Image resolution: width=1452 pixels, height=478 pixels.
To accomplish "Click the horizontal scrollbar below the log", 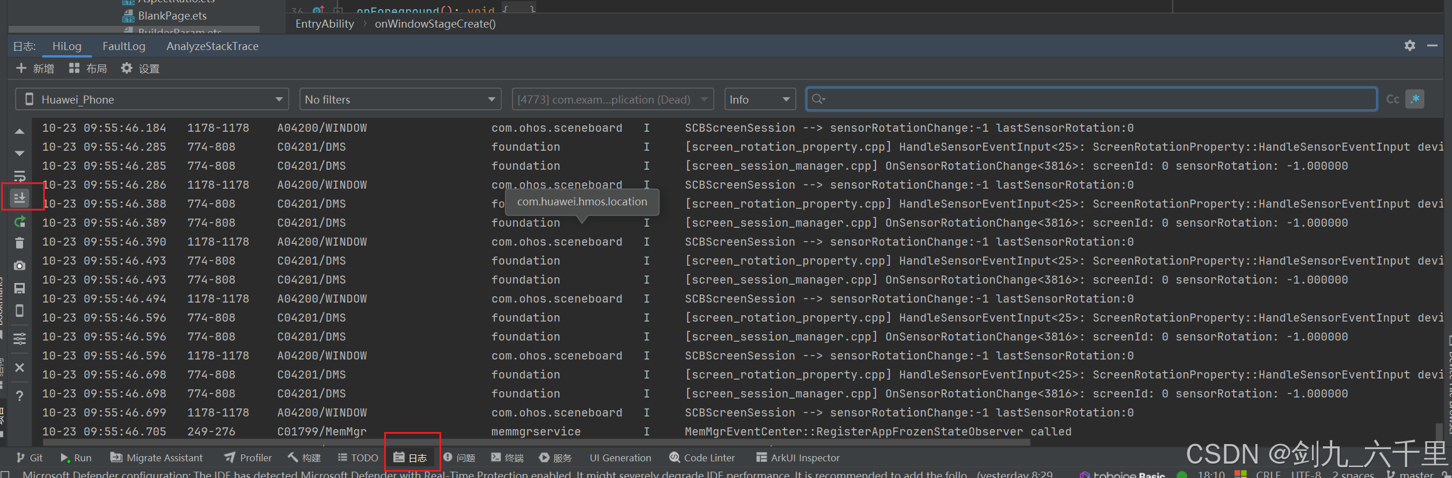I will [536, 443].
